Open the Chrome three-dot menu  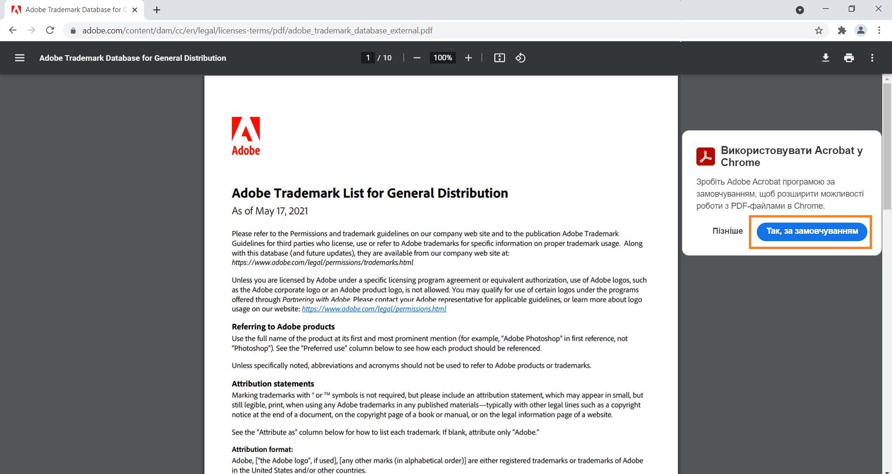click(x=879, y=31)
